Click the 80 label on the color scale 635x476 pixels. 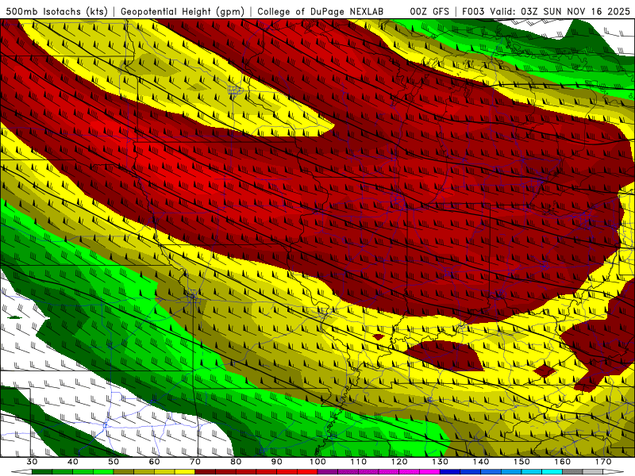click(x=236, y=462)
